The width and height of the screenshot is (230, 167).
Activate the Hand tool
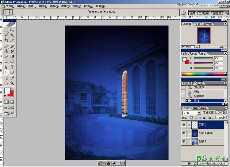[x=6, y=83]
